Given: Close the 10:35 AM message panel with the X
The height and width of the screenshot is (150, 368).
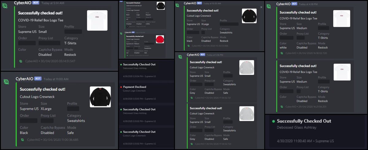Looking at the screenshot, I should (x=261, y=7).
